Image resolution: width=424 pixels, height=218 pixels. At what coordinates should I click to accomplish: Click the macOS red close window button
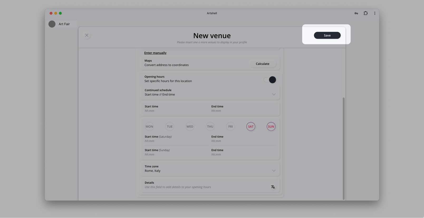pos(51,13)
